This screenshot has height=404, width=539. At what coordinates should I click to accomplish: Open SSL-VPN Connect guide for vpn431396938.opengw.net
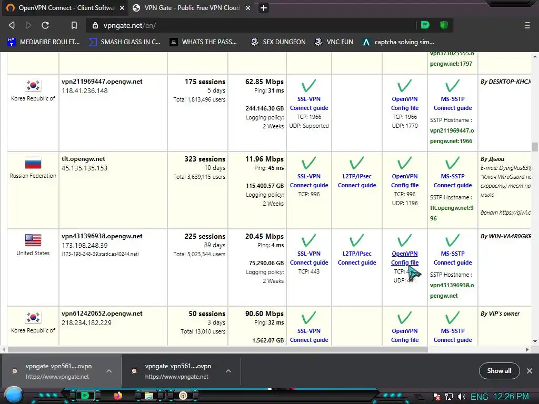point(308,258)
